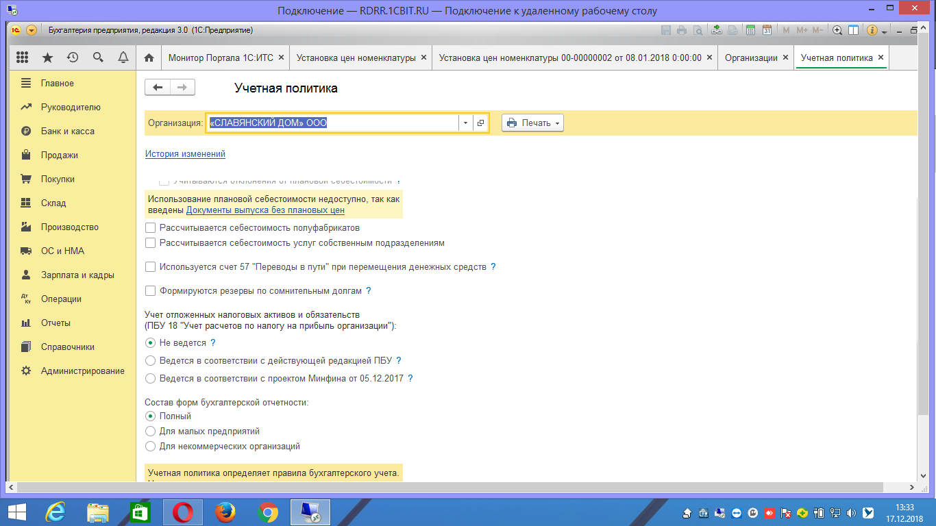
Task: Check the account 57 "Переводы в пути" option
Action: click(x=151, y=267)
